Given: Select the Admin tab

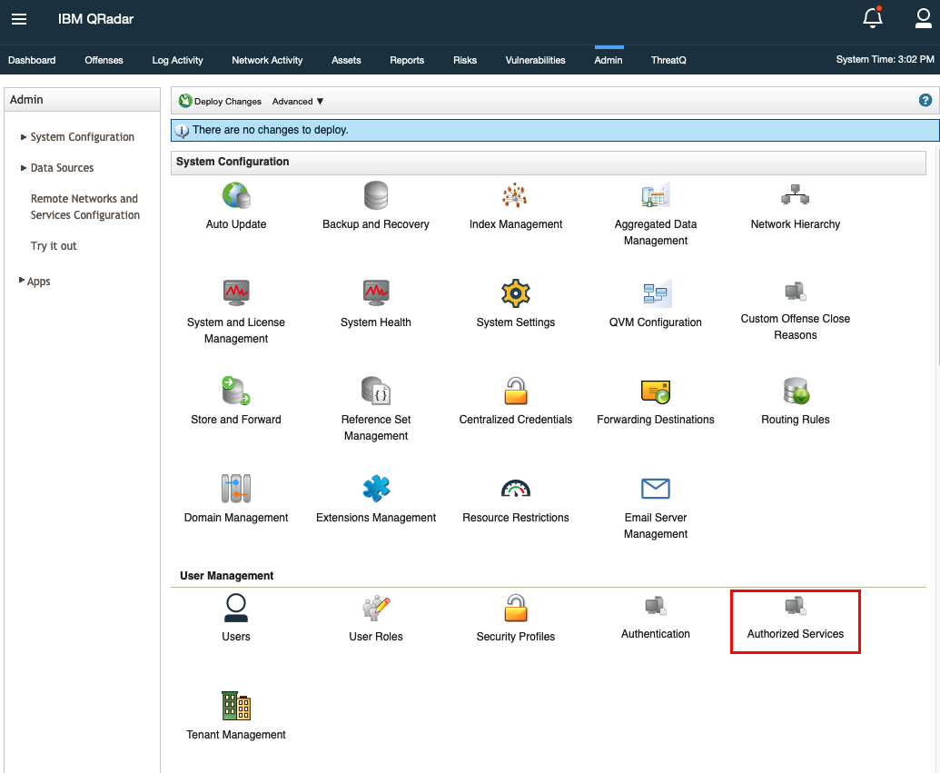Looking at the screenshot, I should (x=609, y=60).
